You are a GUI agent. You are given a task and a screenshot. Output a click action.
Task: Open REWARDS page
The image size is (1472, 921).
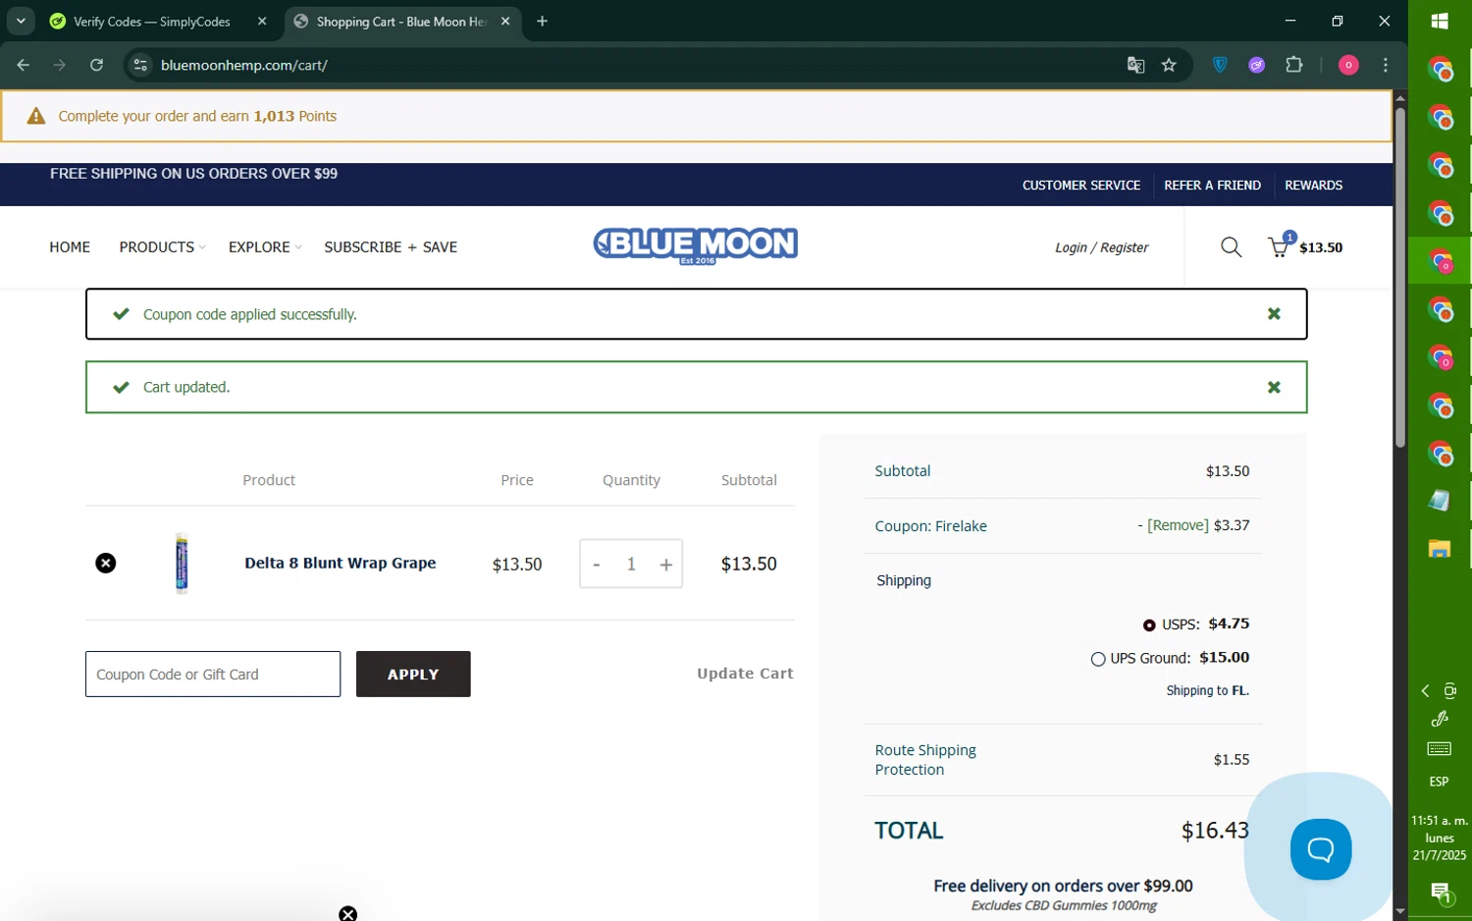1313,186
